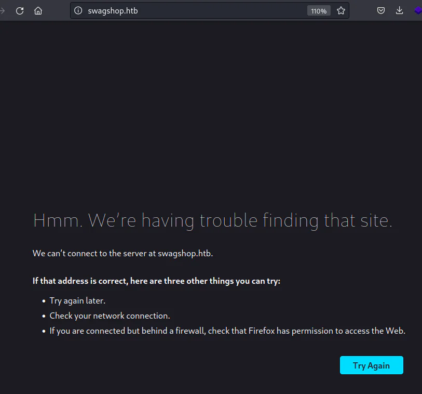Open site information icon in address bar
Viewport: 422px width, 394px height.
tap(78, 10)
